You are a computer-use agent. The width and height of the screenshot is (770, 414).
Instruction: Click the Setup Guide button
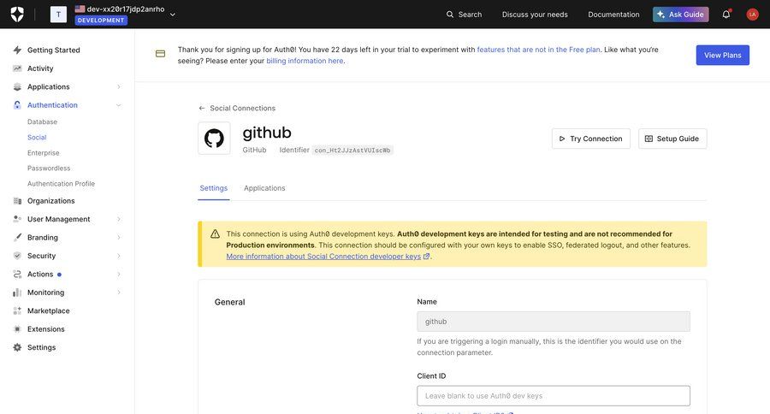[672, 139]
